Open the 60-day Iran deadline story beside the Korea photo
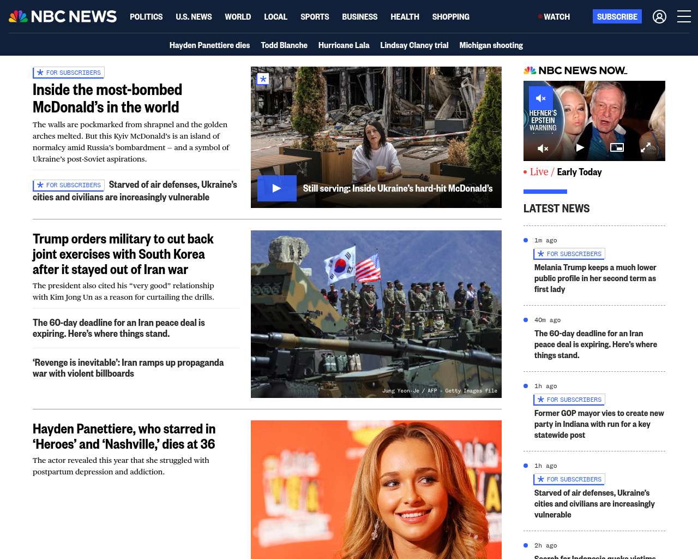 [x=119, y=328]
